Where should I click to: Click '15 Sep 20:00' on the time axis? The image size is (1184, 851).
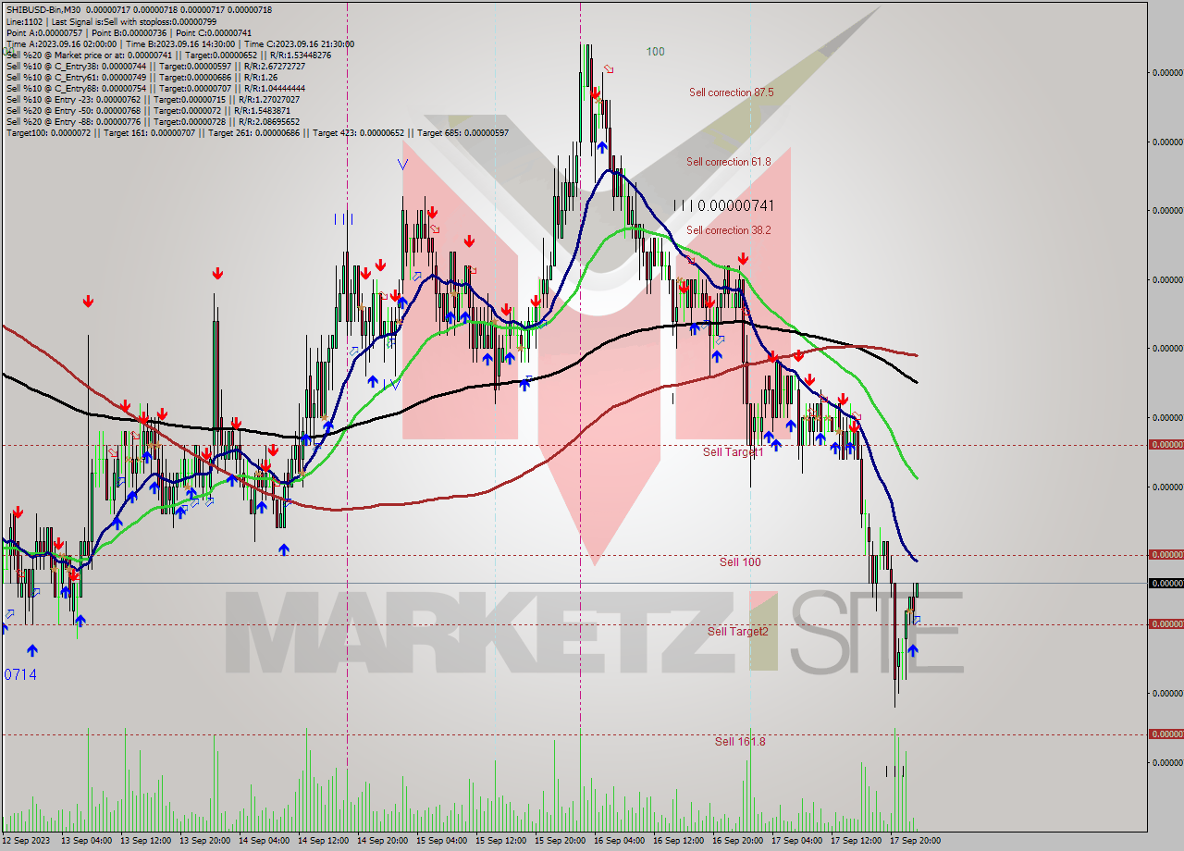[x=561, y=841]
